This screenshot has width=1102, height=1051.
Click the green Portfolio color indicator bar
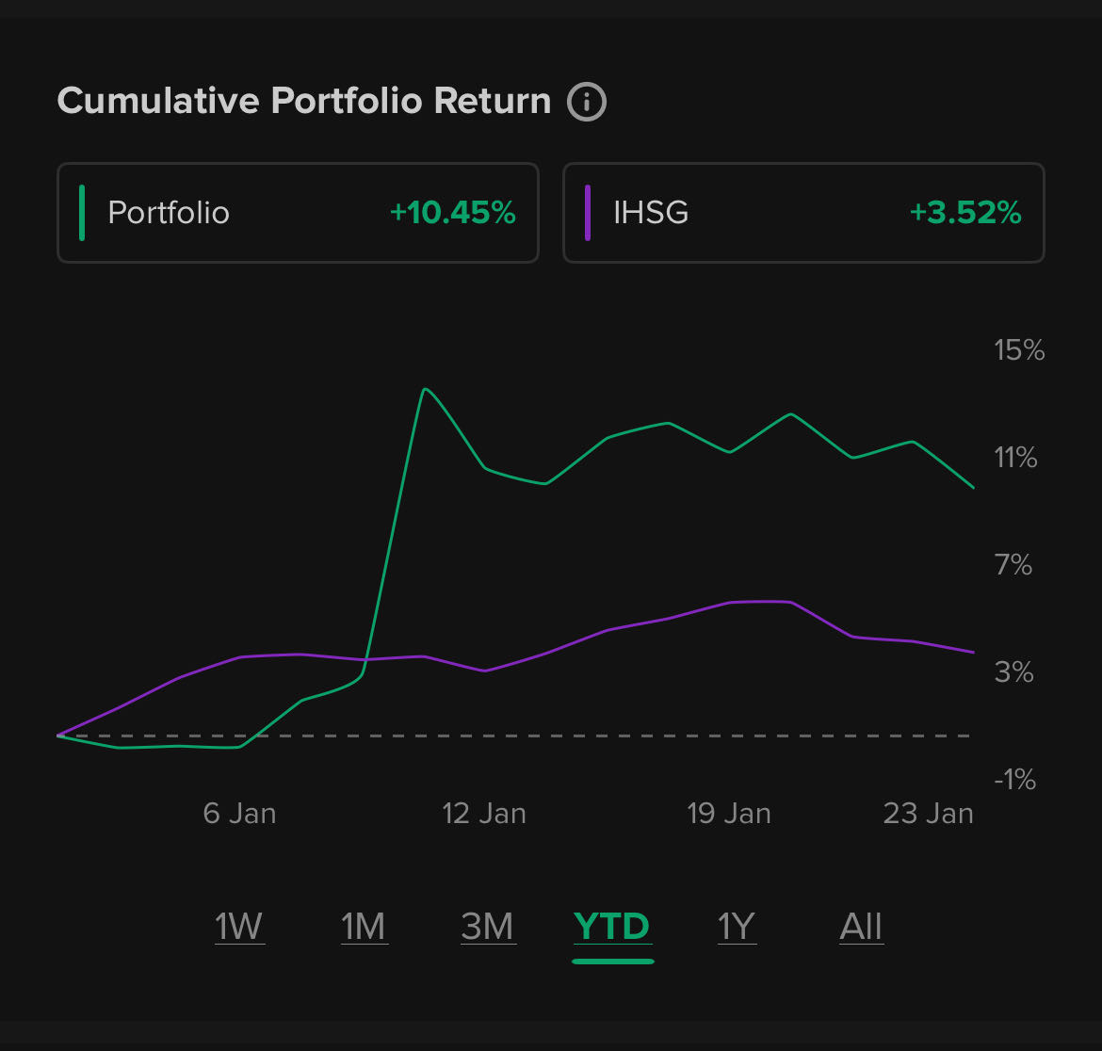(83, 213)
